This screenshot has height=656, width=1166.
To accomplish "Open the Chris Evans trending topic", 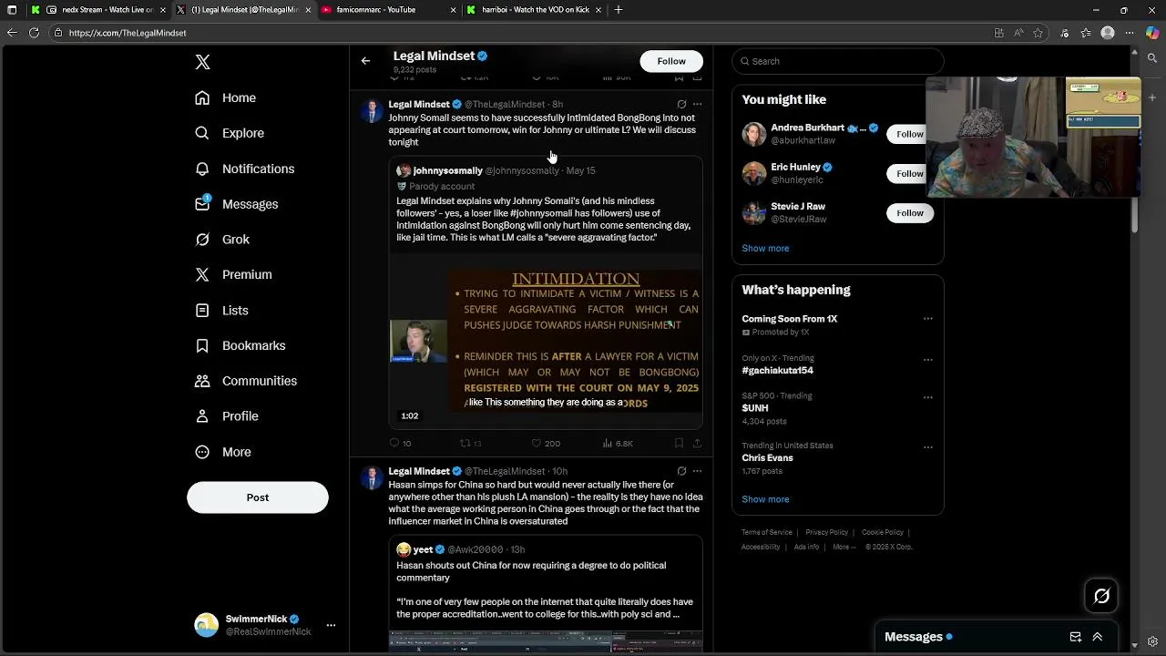I will 767,458.
